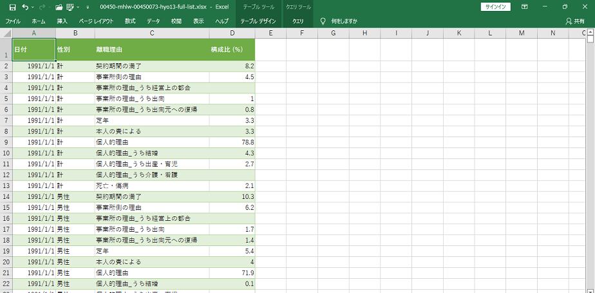Image resolution: width=595 pixels, height=293 pixels.
Task: Click the 何をしますか search field
Action: [x=344, y=21]
